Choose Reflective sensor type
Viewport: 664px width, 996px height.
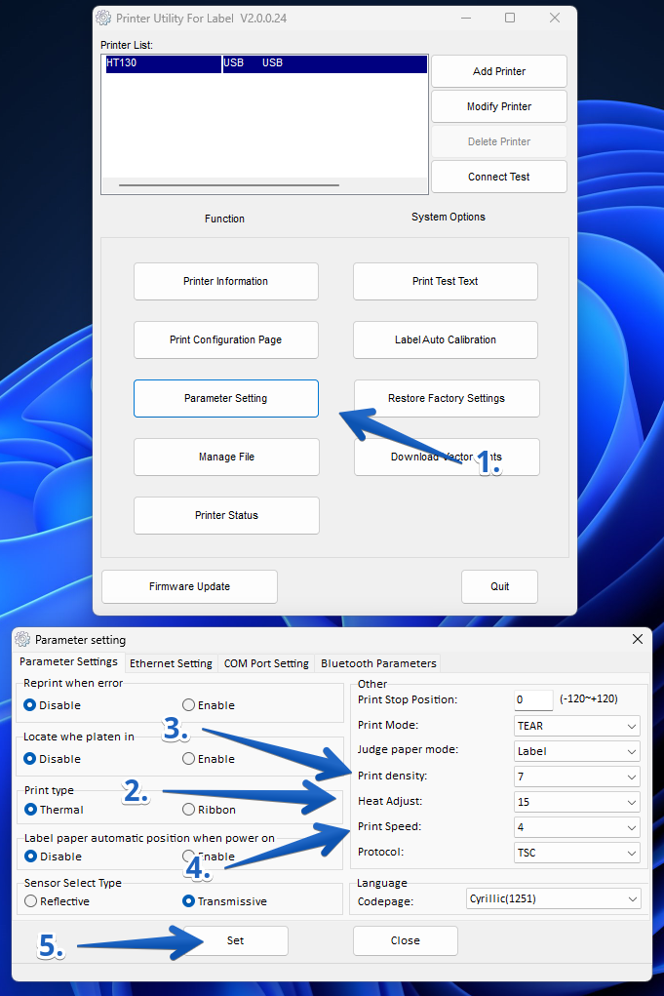pyautogui.click(x=31, y=901)
